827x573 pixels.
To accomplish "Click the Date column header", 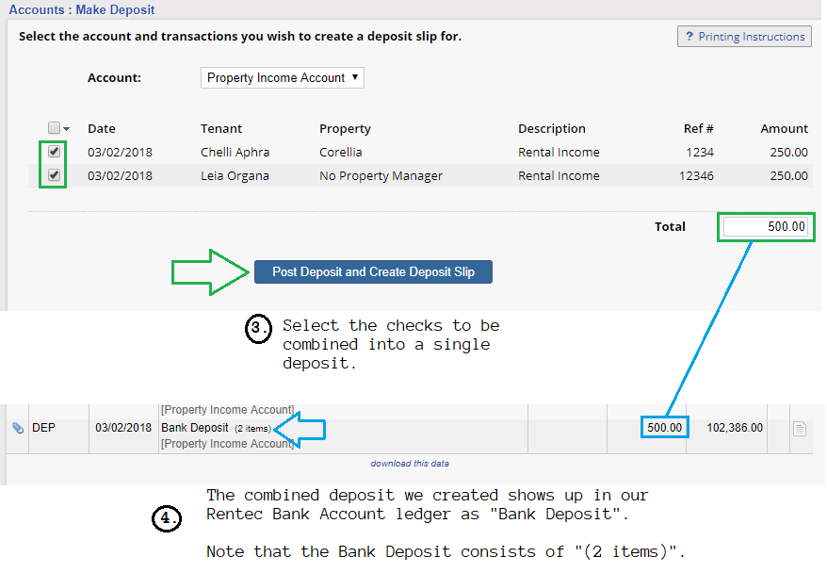I will pyautogui.click(x=102, y=128).
